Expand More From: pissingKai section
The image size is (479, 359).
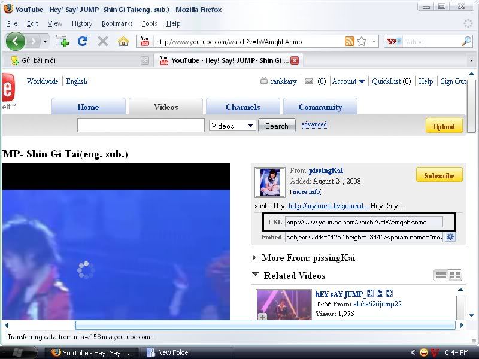point(254,258)
